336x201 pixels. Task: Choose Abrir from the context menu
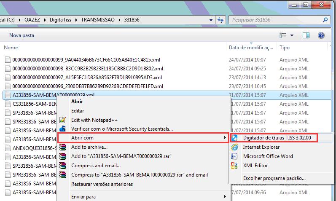[x=77, y=102]
